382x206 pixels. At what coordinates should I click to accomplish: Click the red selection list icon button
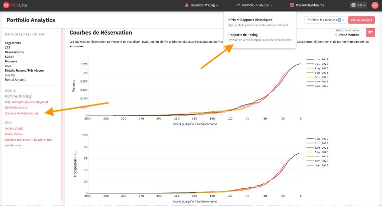370,33
